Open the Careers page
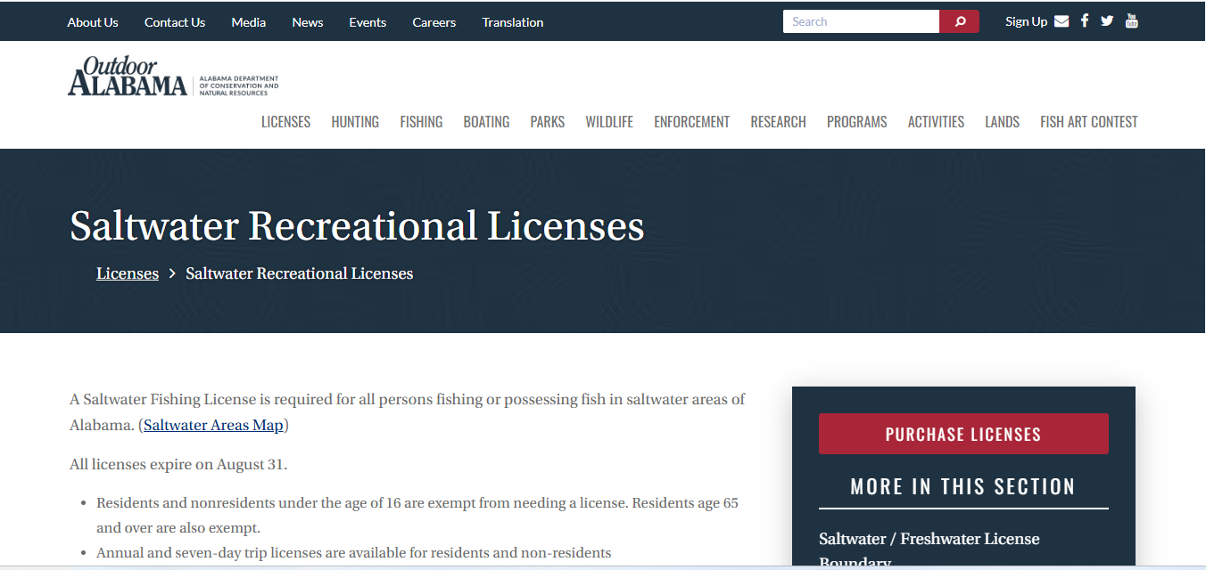Viewport: 1206px width, 570px height. [x=434, y=22]
